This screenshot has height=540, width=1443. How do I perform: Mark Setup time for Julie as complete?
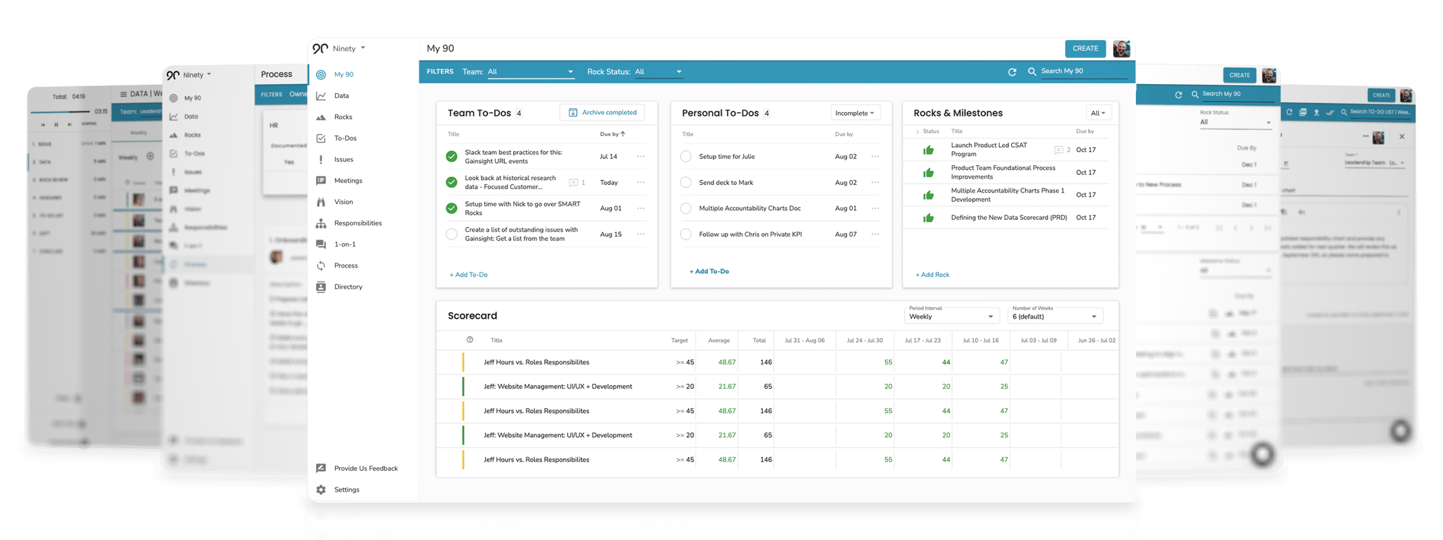(686, 157)
